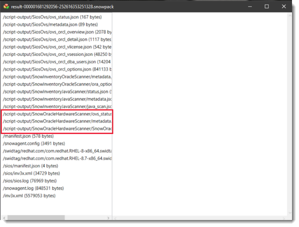Screen dimensions: 299x227
Task: Open SnowOracleHardwareScanner/metadata entry
Action: coord(57,121)
